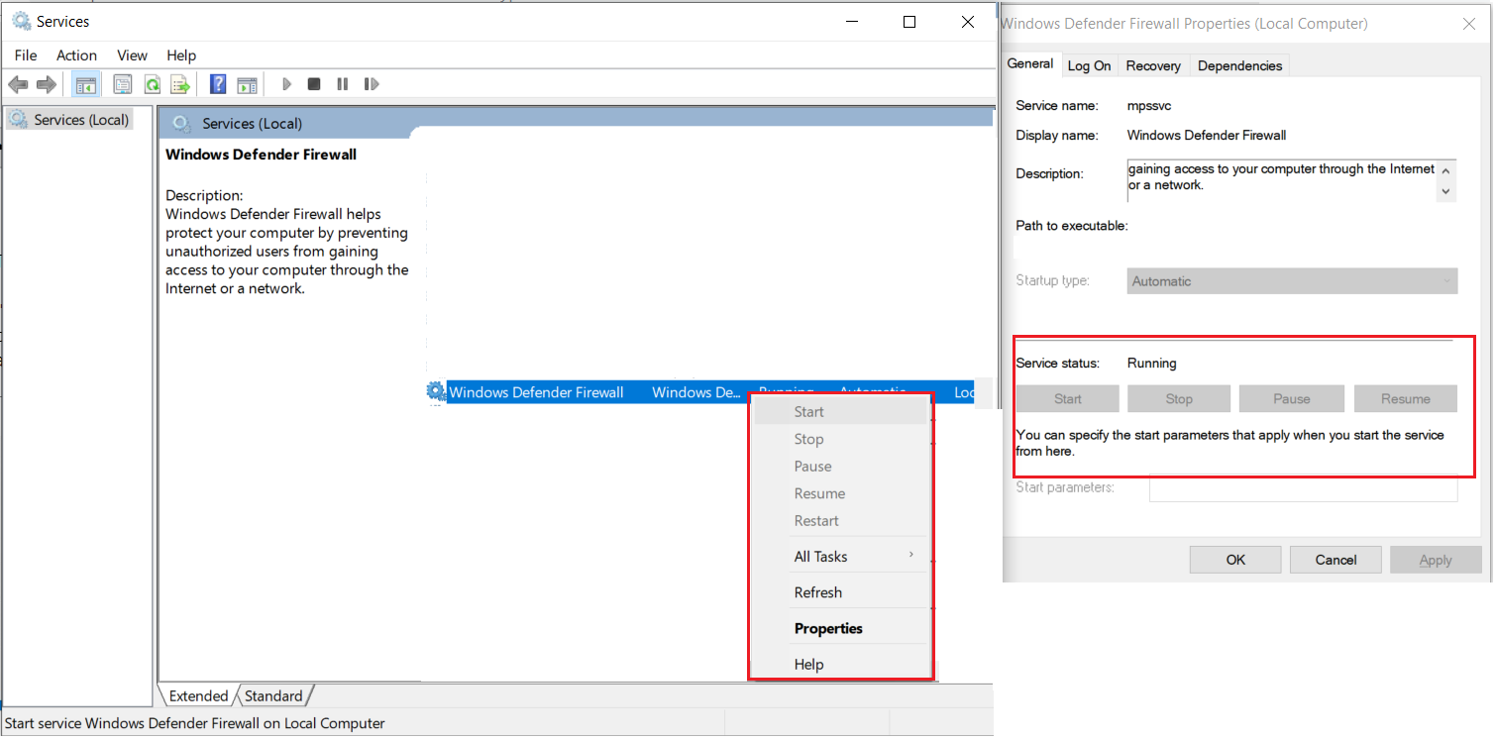Switch to the Extended tab
Screen dimensions: 1496x741
pyautogui.click(x=198, y=695)
